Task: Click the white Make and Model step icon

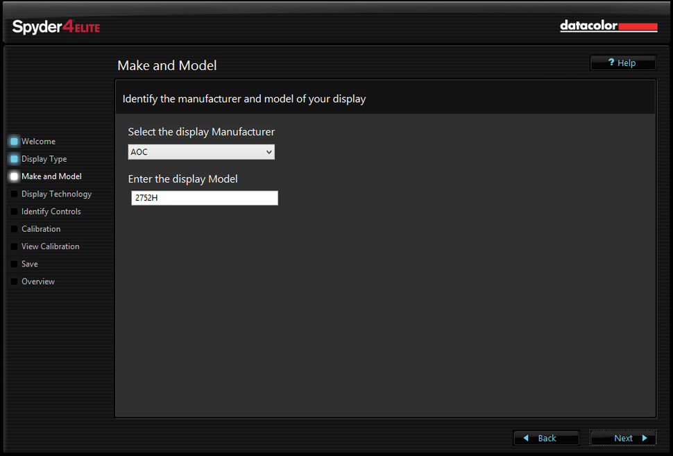Action: click(x=13, y=176)
